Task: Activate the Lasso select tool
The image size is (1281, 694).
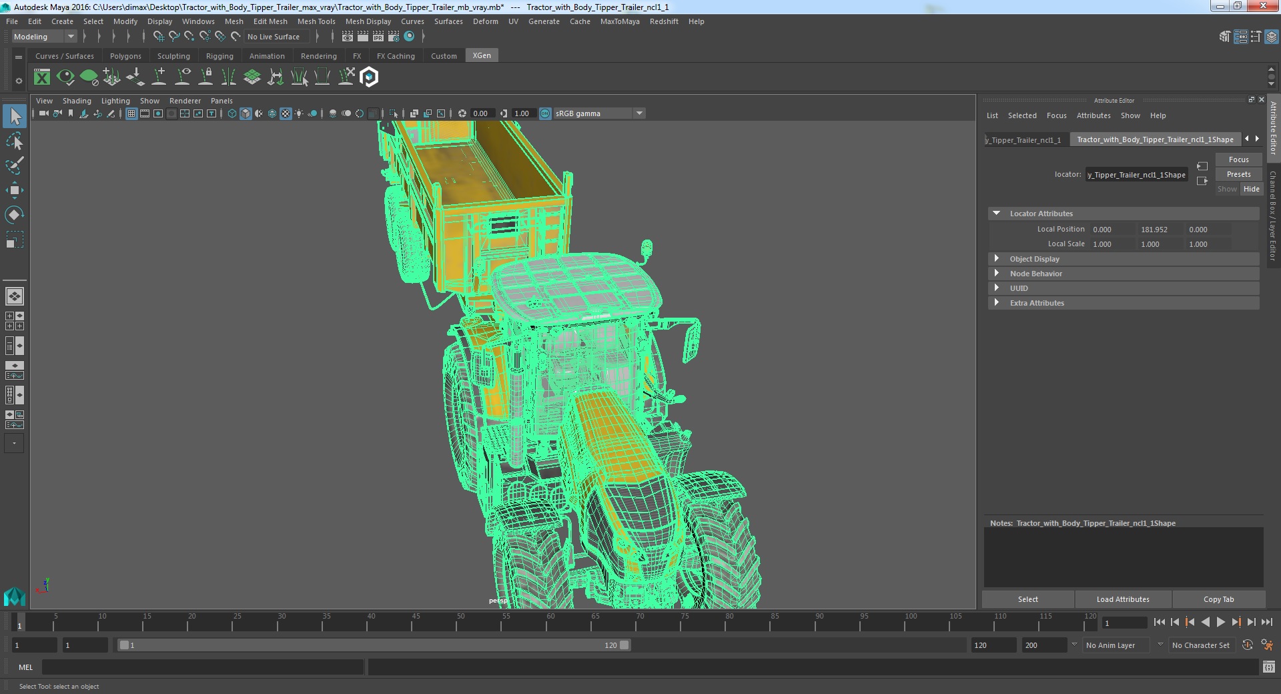Action: [15, 141]
